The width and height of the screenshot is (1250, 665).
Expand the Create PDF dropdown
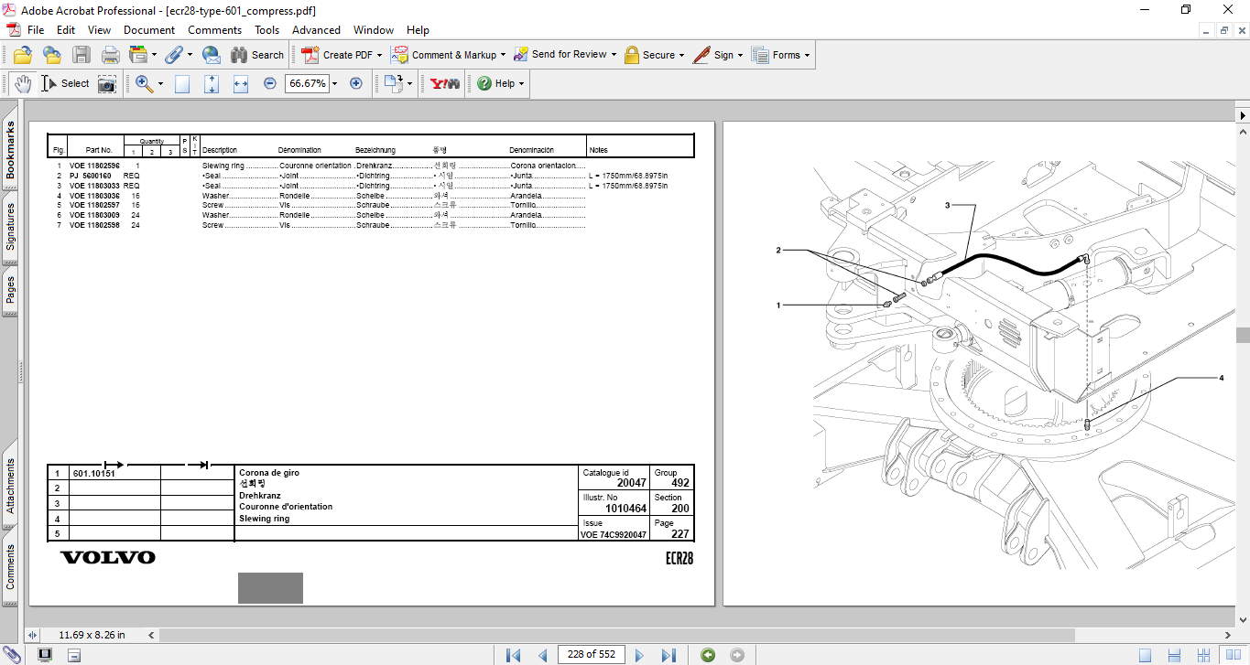click(379, 55)
